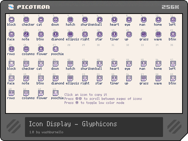The width and height of the screenshot is (188, 141).
Task: Copy the rounded wave icon numbered 22
Action: click(x=158, y=34)
